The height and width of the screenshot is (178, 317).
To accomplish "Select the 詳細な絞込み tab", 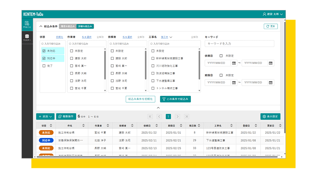I will click(85, 26).
